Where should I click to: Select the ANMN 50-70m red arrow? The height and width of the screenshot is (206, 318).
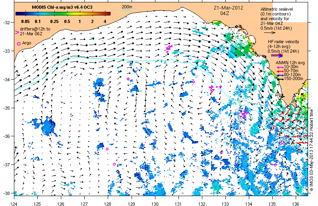[x=281, y=71]
